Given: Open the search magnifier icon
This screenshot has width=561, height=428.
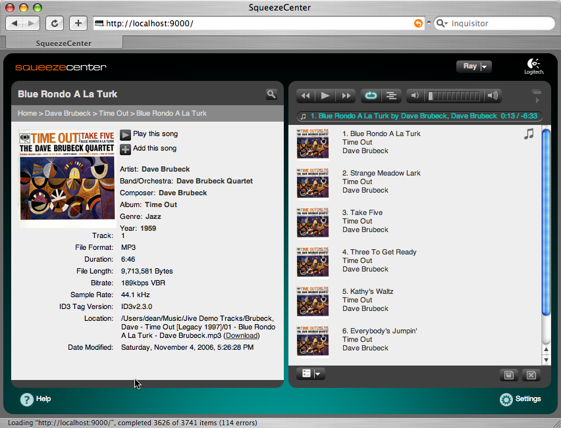Looking at the screenshot, I should (x=271, y=94).
